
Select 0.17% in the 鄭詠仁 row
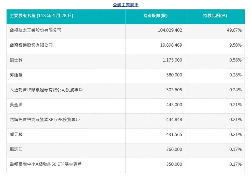point(235,149)
